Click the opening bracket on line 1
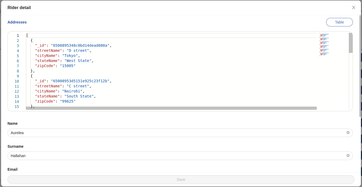Screen dimensions: 362x187 (26, 35)
